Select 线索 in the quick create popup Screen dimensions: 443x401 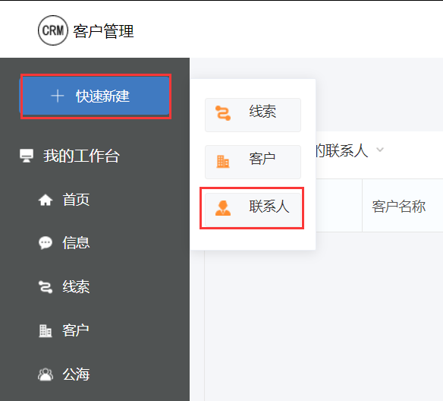coord(253,115)
